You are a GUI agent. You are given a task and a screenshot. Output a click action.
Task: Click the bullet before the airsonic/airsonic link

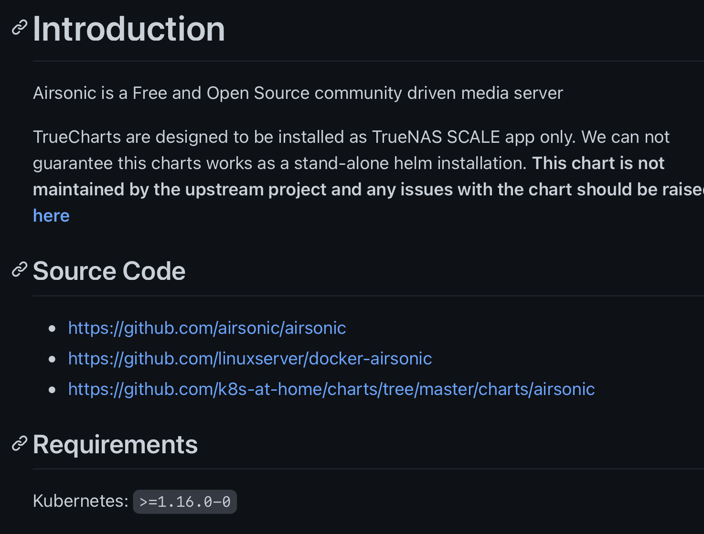tap(52, 329)
